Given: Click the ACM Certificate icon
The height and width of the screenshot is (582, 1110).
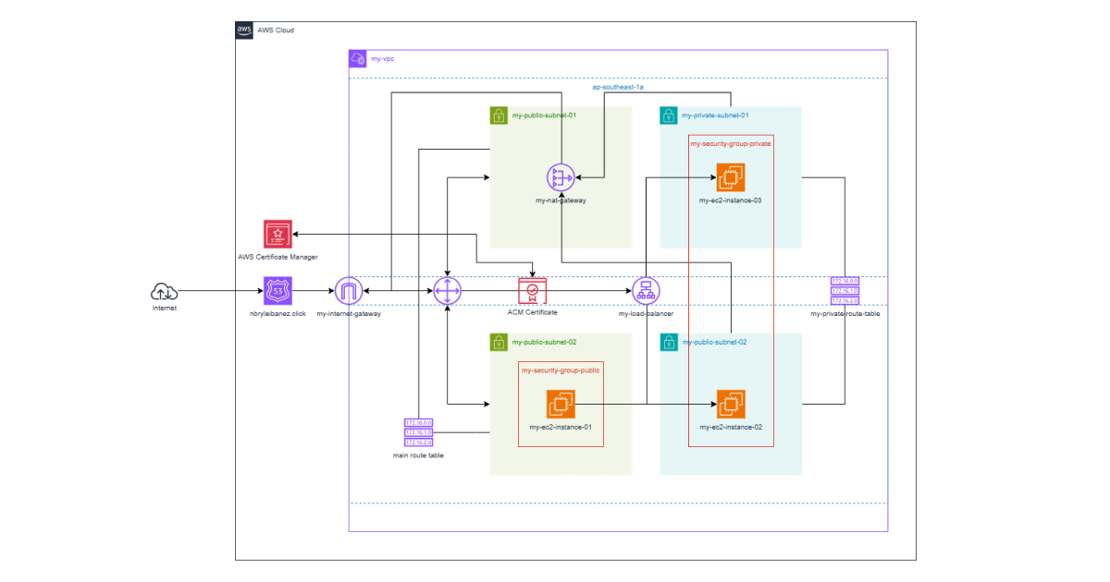Looking at the screenshot, I should 531,289.
